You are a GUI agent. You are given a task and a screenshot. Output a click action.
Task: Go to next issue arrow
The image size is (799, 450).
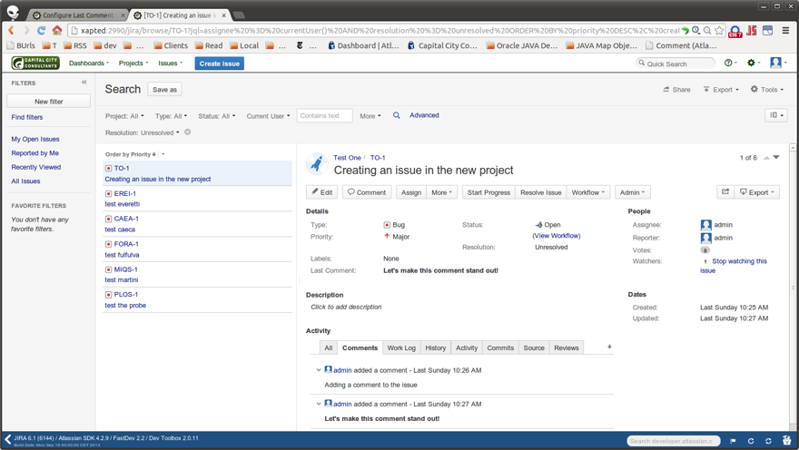(776, 158)
